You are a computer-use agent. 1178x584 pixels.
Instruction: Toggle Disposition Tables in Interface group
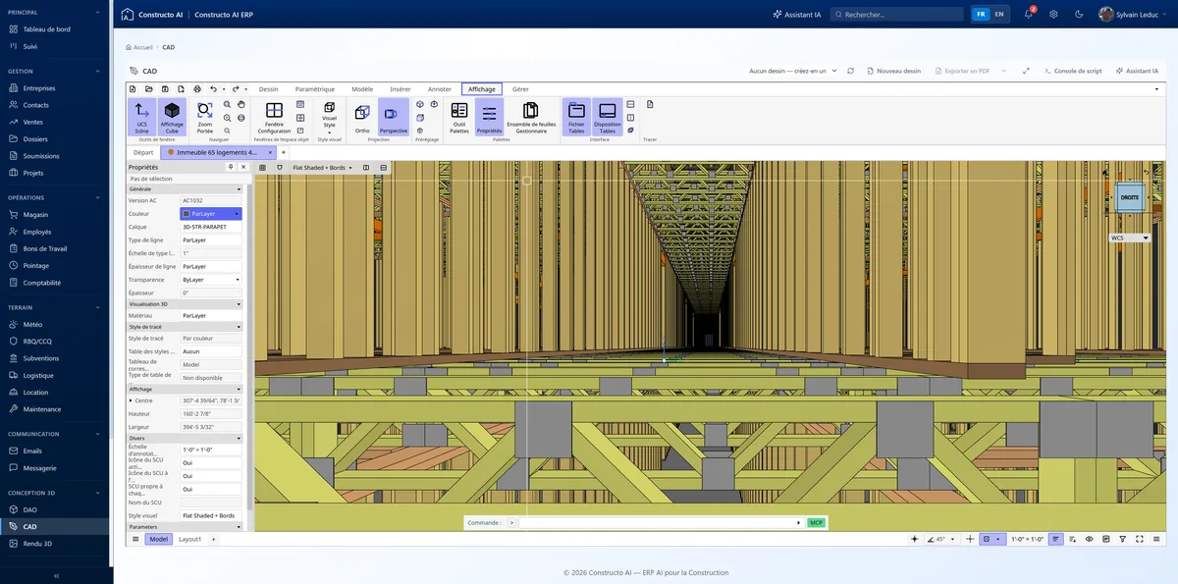(608, 117)
